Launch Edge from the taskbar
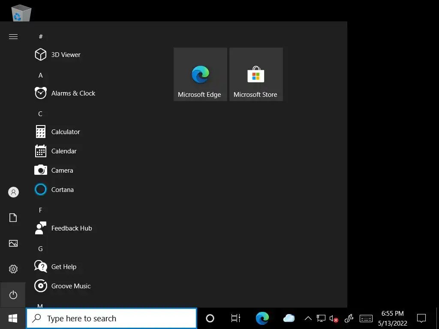 click(x=262, y=318)
